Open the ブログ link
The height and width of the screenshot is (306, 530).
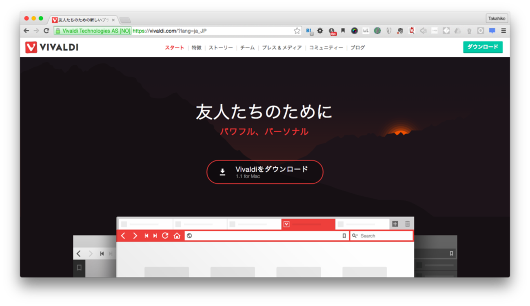(358, 48)
